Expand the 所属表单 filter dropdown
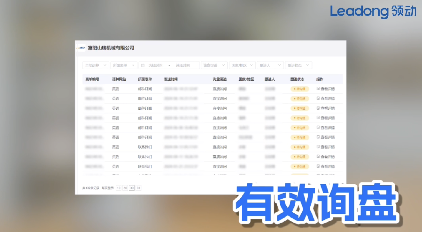Viewport: 422px width, 232px height. point(124,65)
